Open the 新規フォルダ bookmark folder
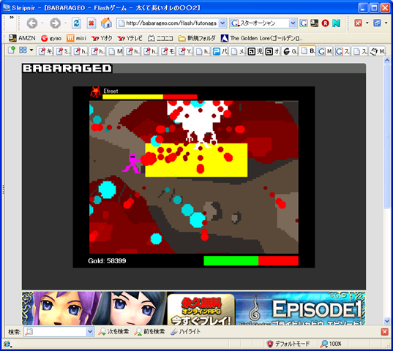Viewport: 393px width, 351px height. pyautogui.click(x=197, y=38)
